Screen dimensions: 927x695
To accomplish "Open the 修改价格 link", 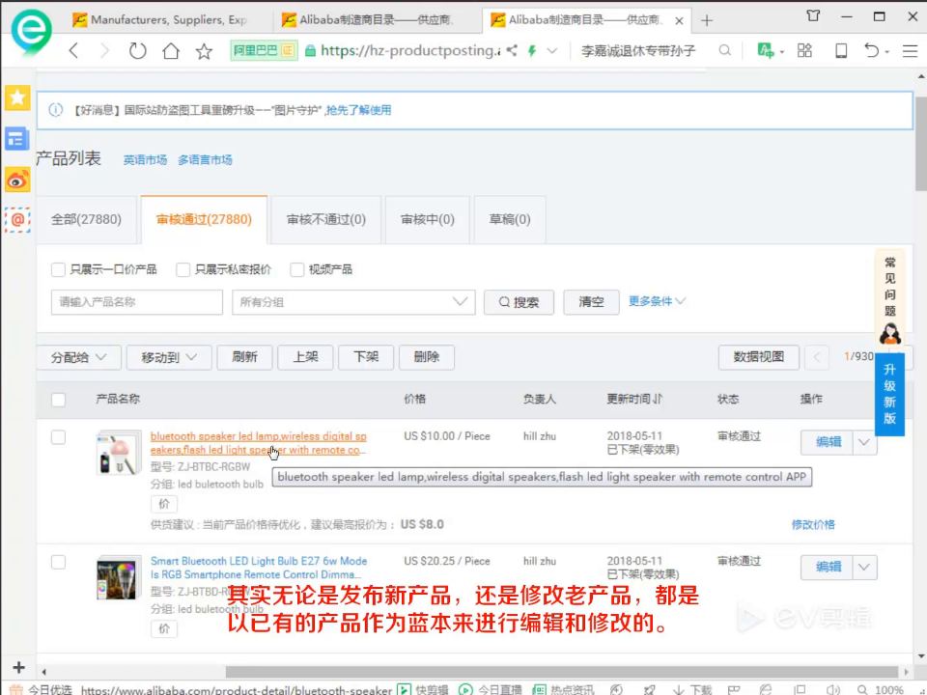I will click(x=813, y=524).
